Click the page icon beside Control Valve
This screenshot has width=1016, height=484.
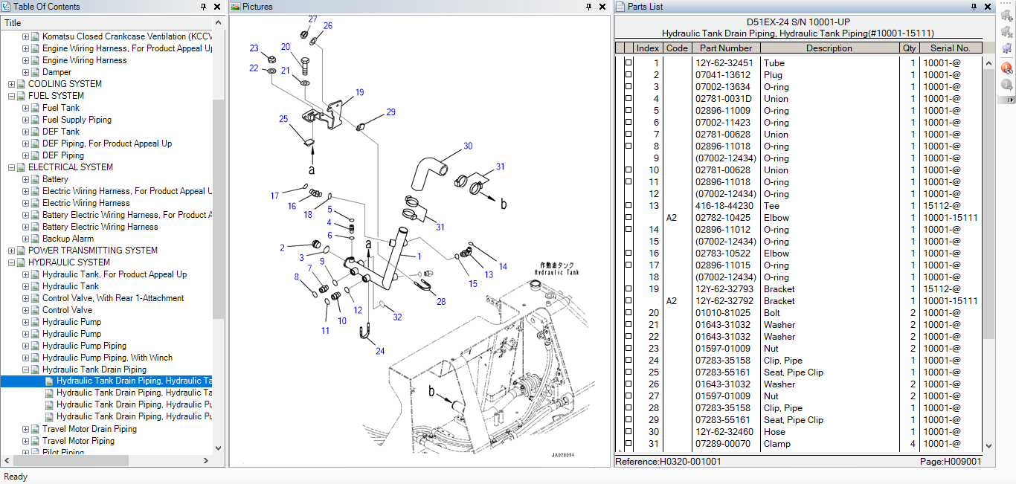[x=35, y=310]
